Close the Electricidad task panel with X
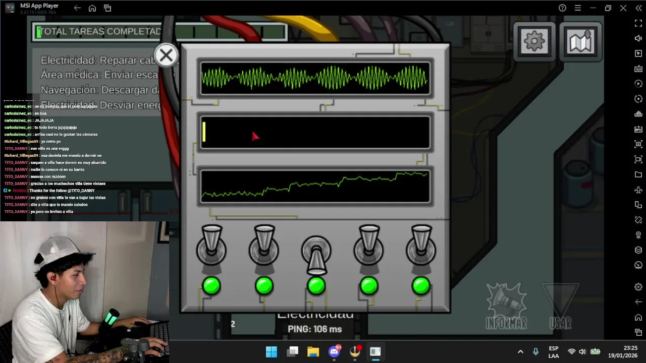The height and width of the screenshot is (363, 646). [x=166, y=55]
